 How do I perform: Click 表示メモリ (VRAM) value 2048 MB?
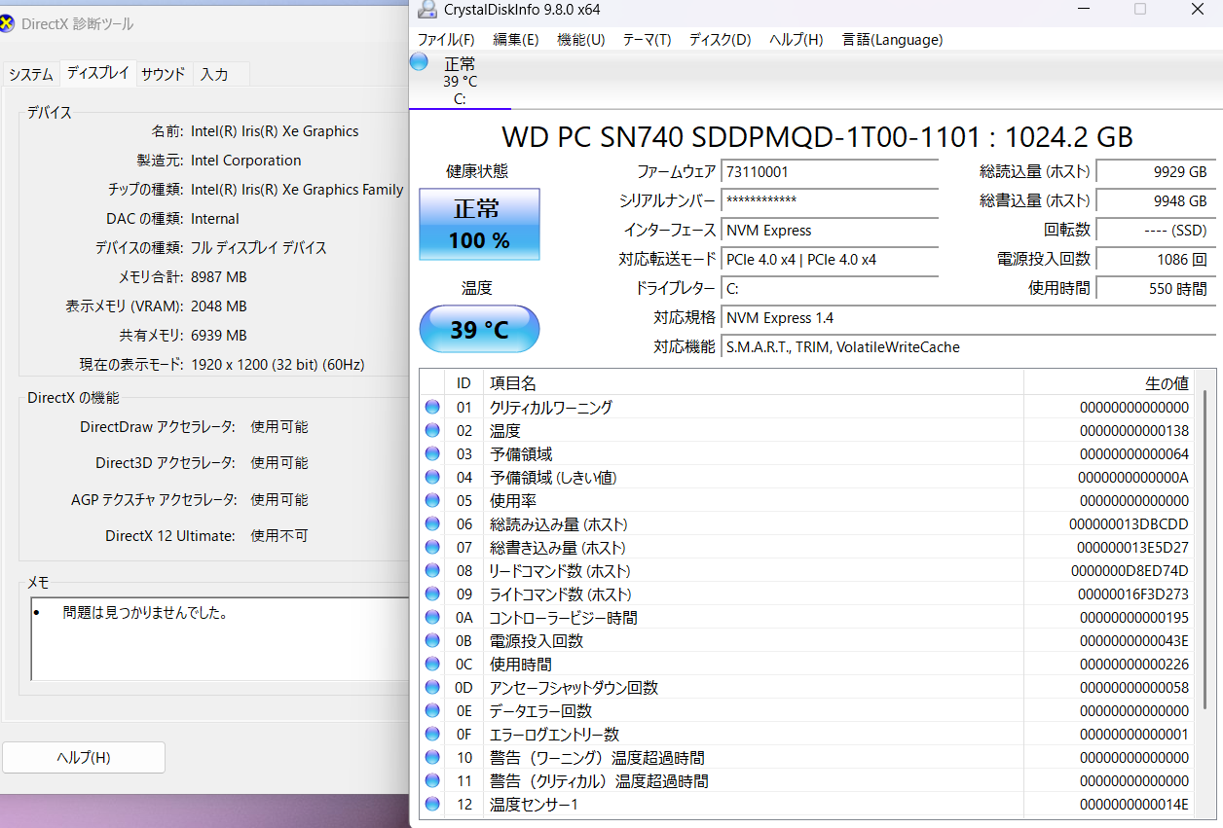219,306
